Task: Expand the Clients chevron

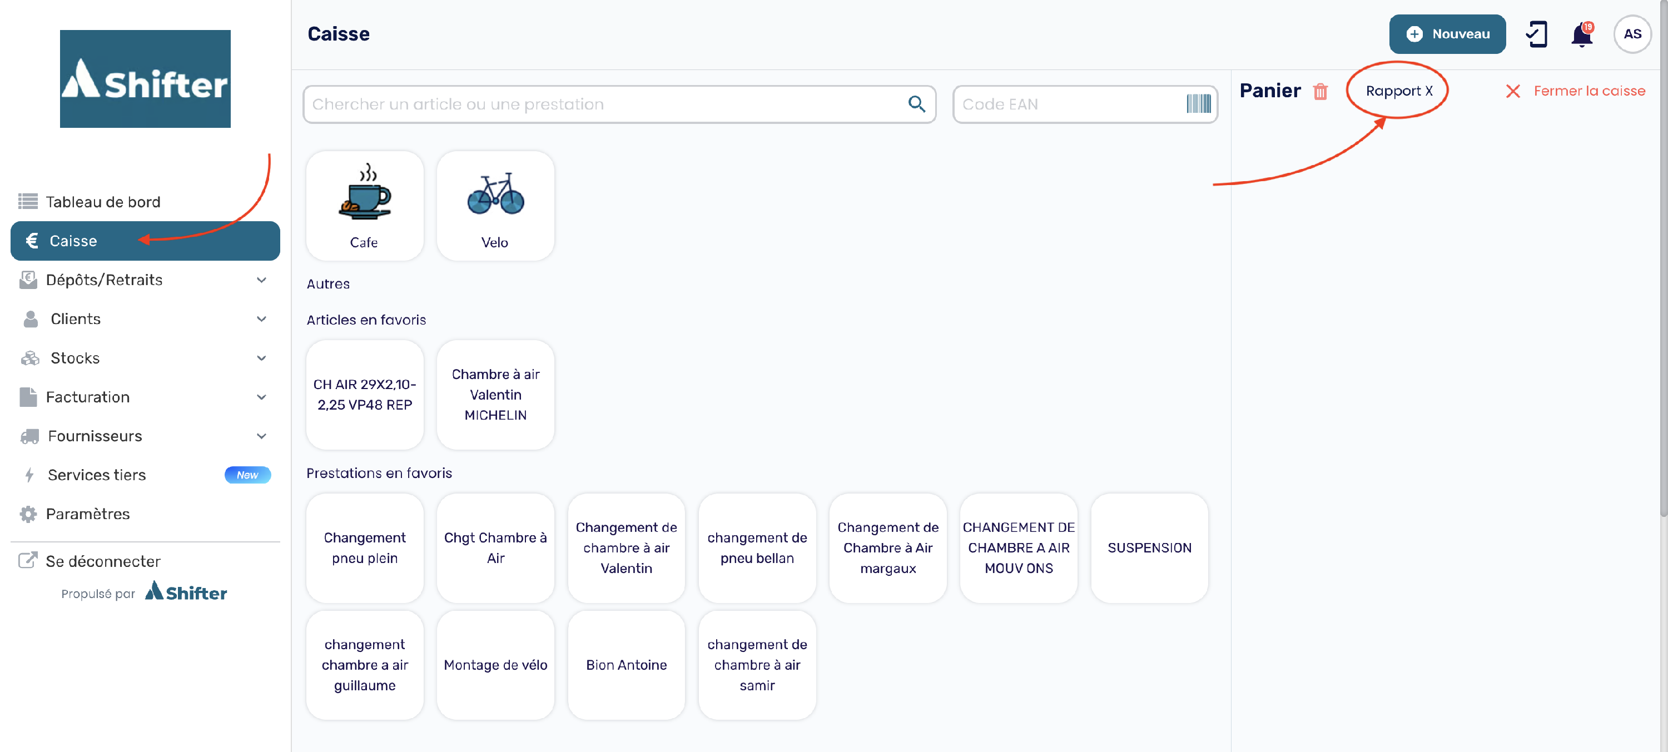Action: pyautogui.click(x=261, y=319)
